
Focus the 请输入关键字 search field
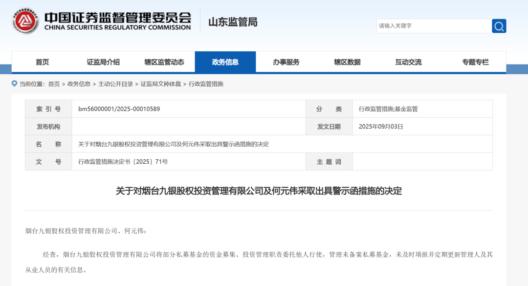click(434, 26)
